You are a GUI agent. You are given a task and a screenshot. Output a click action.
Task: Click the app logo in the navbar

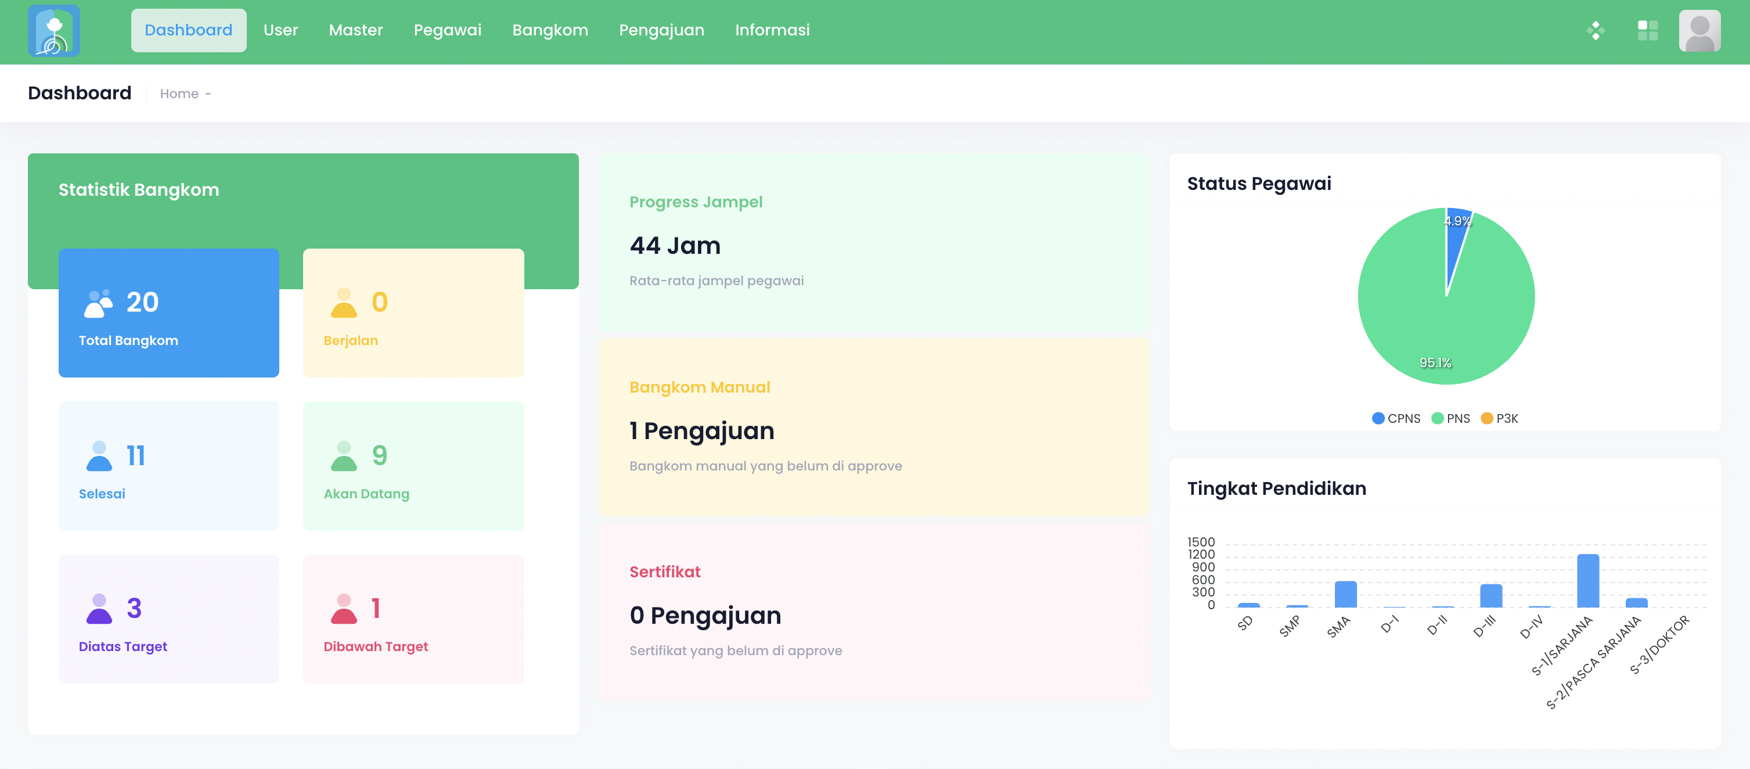click(53, 31)
